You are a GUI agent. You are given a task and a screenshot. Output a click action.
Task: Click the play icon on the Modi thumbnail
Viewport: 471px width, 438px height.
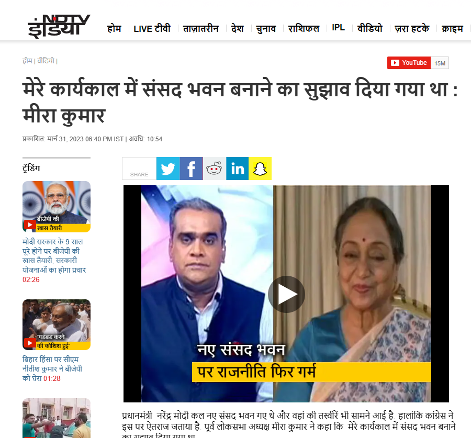pyautogui.click(x=30, y=224)
